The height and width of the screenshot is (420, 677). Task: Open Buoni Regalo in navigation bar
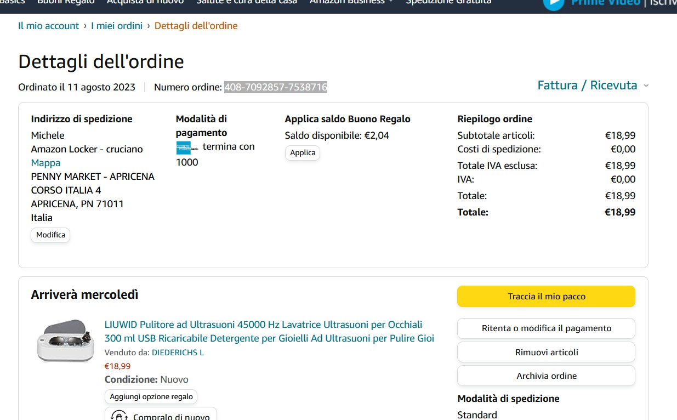66,2
